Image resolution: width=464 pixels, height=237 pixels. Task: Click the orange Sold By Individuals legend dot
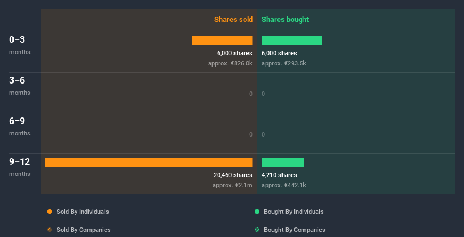point(50,212)
